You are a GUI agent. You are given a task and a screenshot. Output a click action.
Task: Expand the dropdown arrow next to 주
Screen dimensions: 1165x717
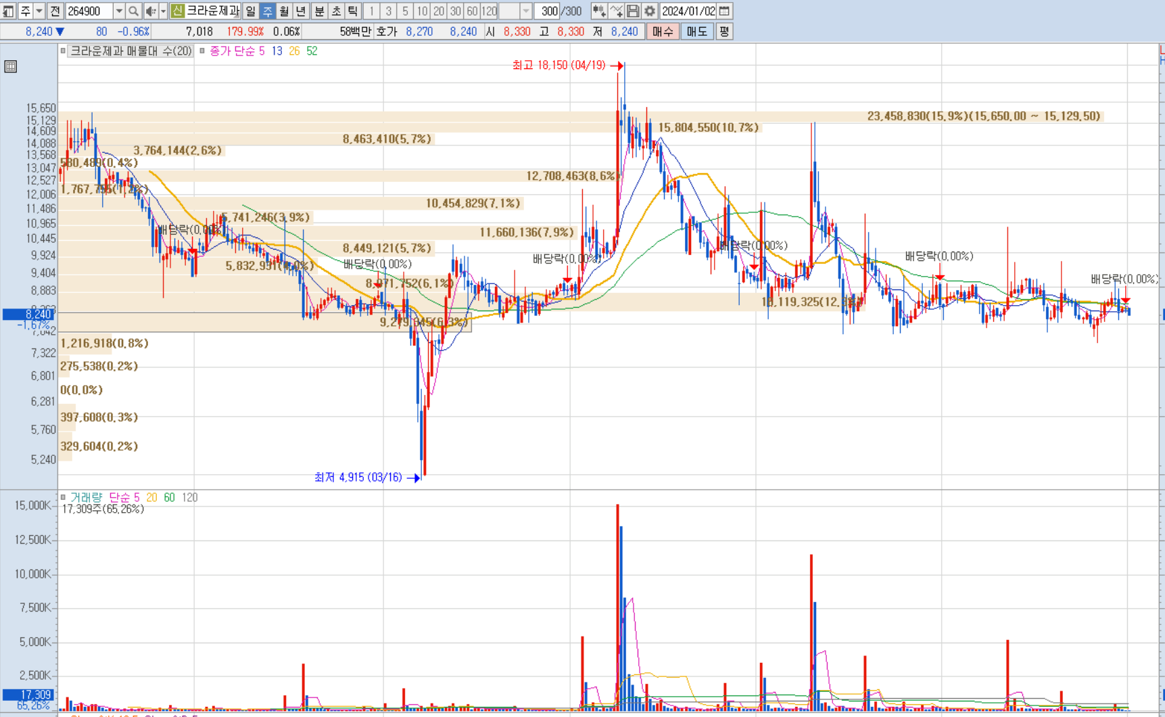point(39,11)
